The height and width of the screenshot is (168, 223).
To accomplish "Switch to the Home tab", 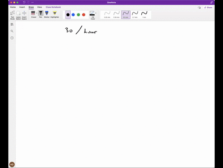I will [x=13, y=7].
